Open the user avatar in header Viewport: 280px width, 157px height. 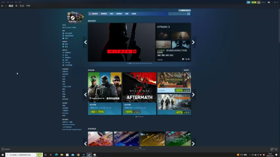pos(259,2)
